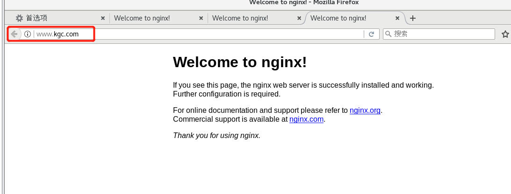Click the "Thank you for using nginx." line
The image size is (511, 194).
217,136
